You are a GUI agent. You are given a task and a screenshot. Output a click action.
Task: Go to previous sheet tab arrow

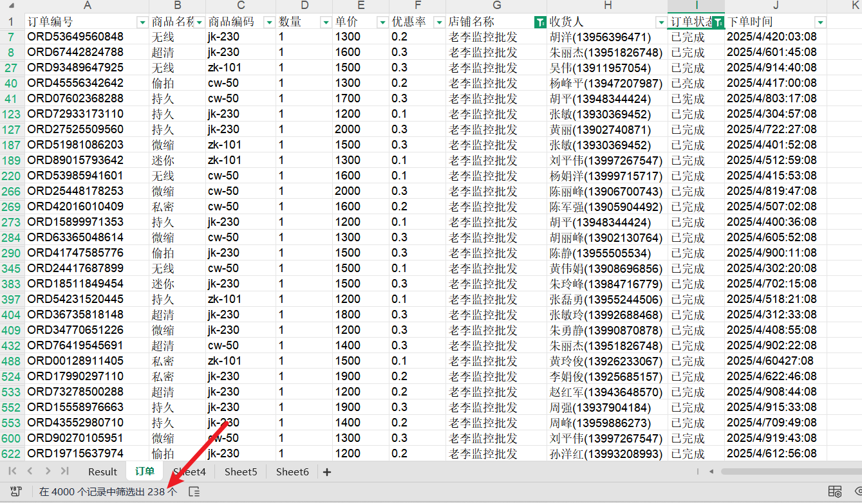(x=30, y=472)
